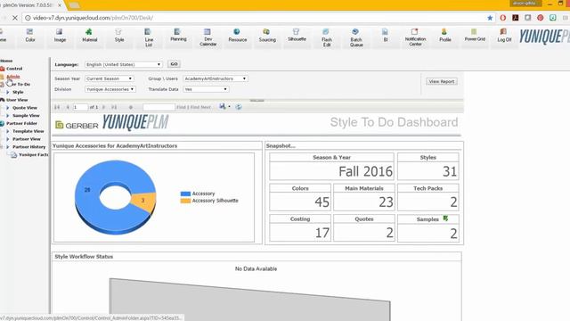
Task: Bookmark the page with the star icon
Action: point(490,18)
